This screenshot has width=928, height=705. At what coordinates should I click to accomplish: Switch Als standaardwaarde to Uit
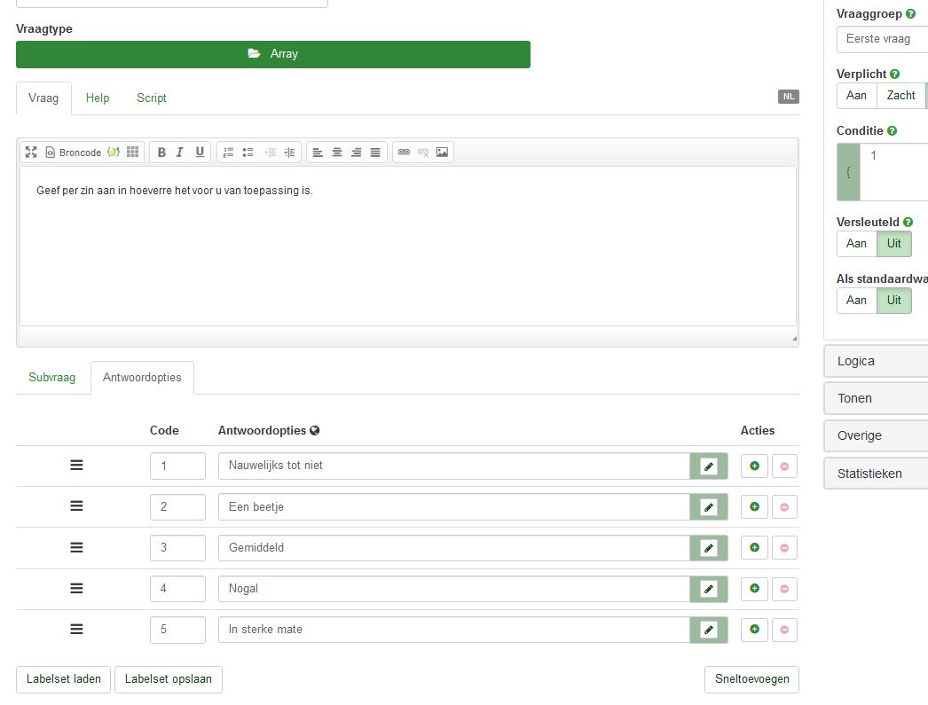[x=893, y=301]
